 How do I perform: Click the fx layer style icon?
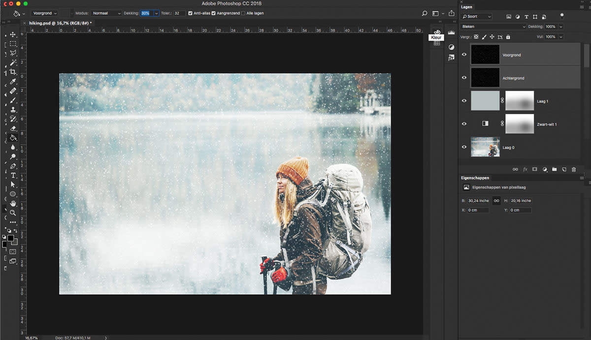point(525,169)
